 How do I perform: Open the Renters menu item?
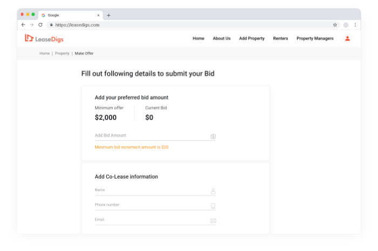[280, 38]
